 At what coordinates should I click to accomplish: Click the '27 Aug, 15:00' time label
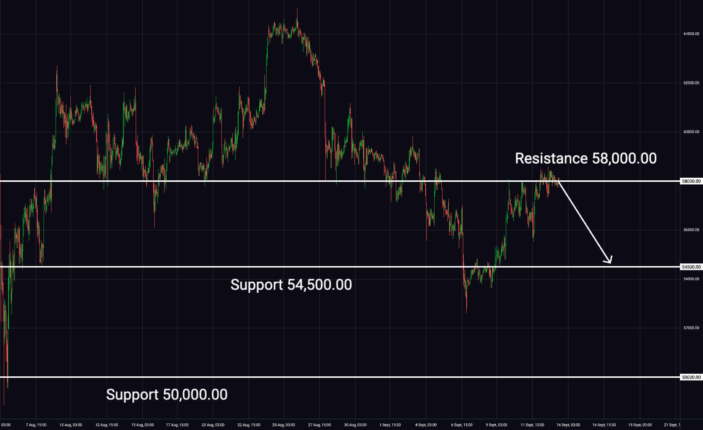[x=319, y=425]
